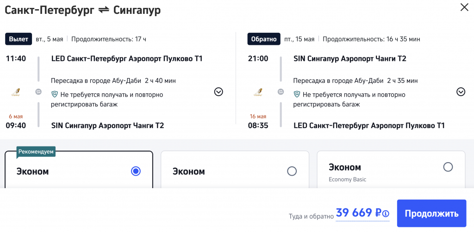Viewport: 474px width, 232px height.
Task: Click the route swap arrows in title
Action: 104,10
